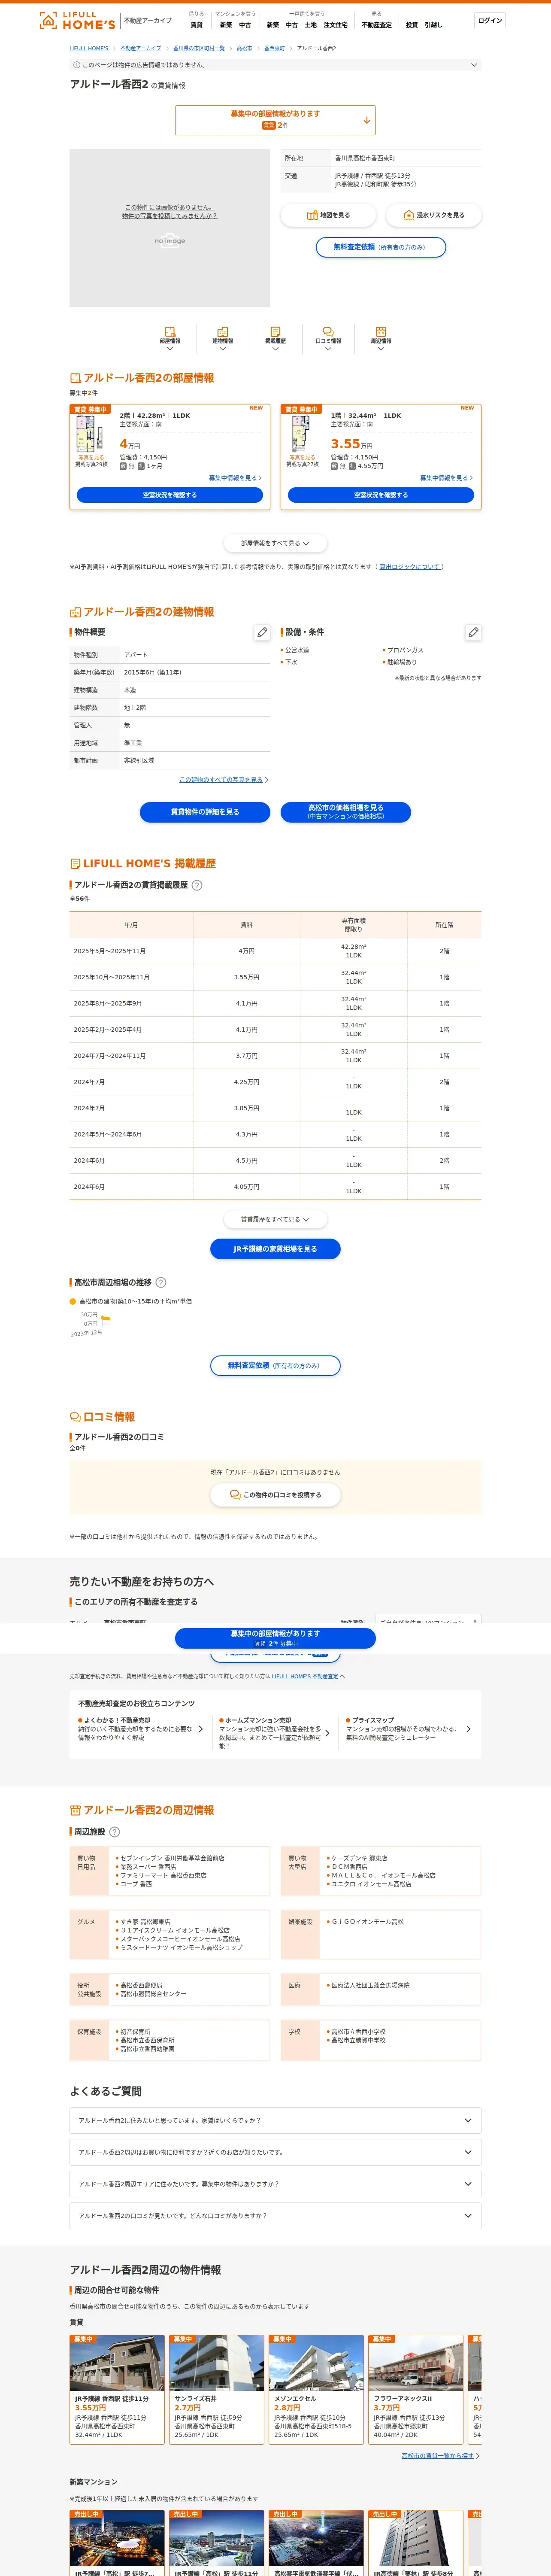Open 注文住宅 in the navigation
This screenshot has width=551, height=2576.
click(336, 25)
